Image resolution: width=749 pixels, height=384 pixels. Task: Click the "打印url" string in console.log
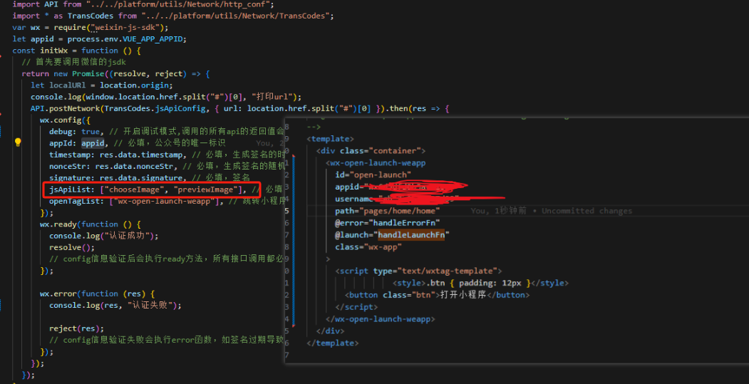[274, 96]
